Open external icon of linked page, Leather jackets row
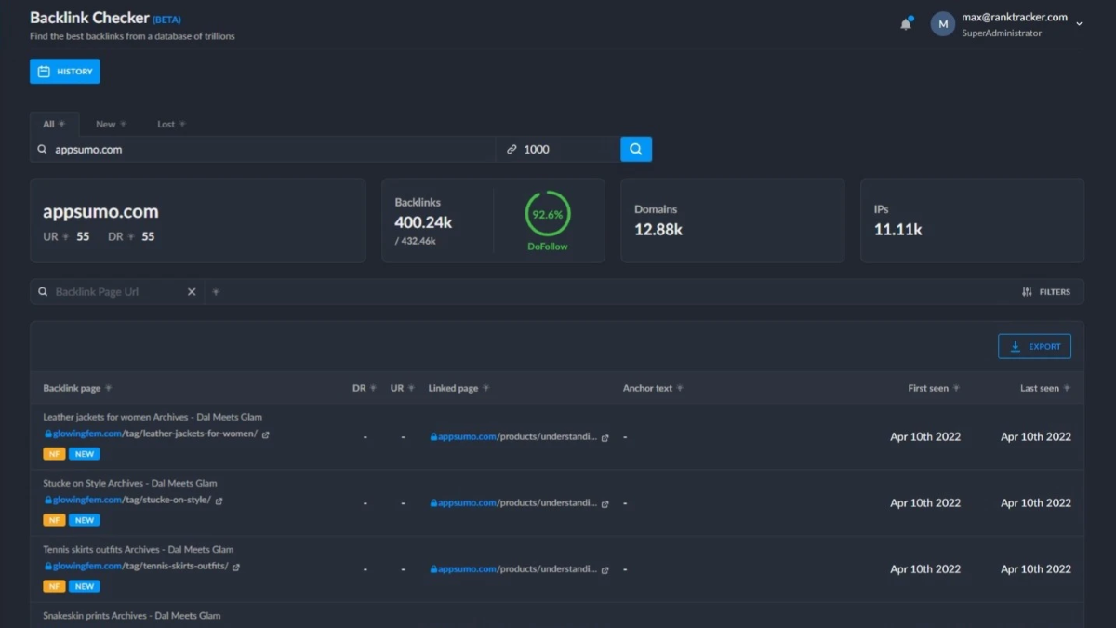Viewport: 1116px width, 628px height. click(x=605, y=437)
